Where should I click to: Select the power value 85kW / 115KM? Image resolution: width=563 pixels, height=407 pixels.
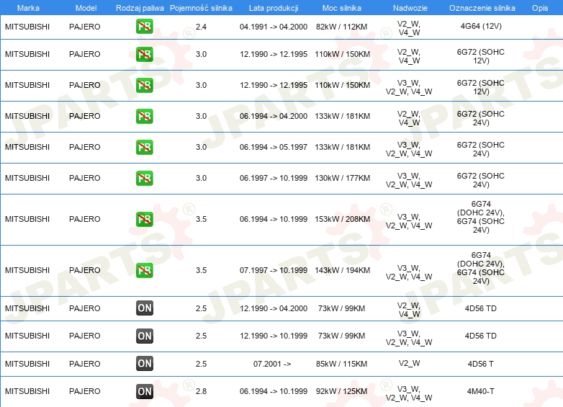[x=341, y=364]
